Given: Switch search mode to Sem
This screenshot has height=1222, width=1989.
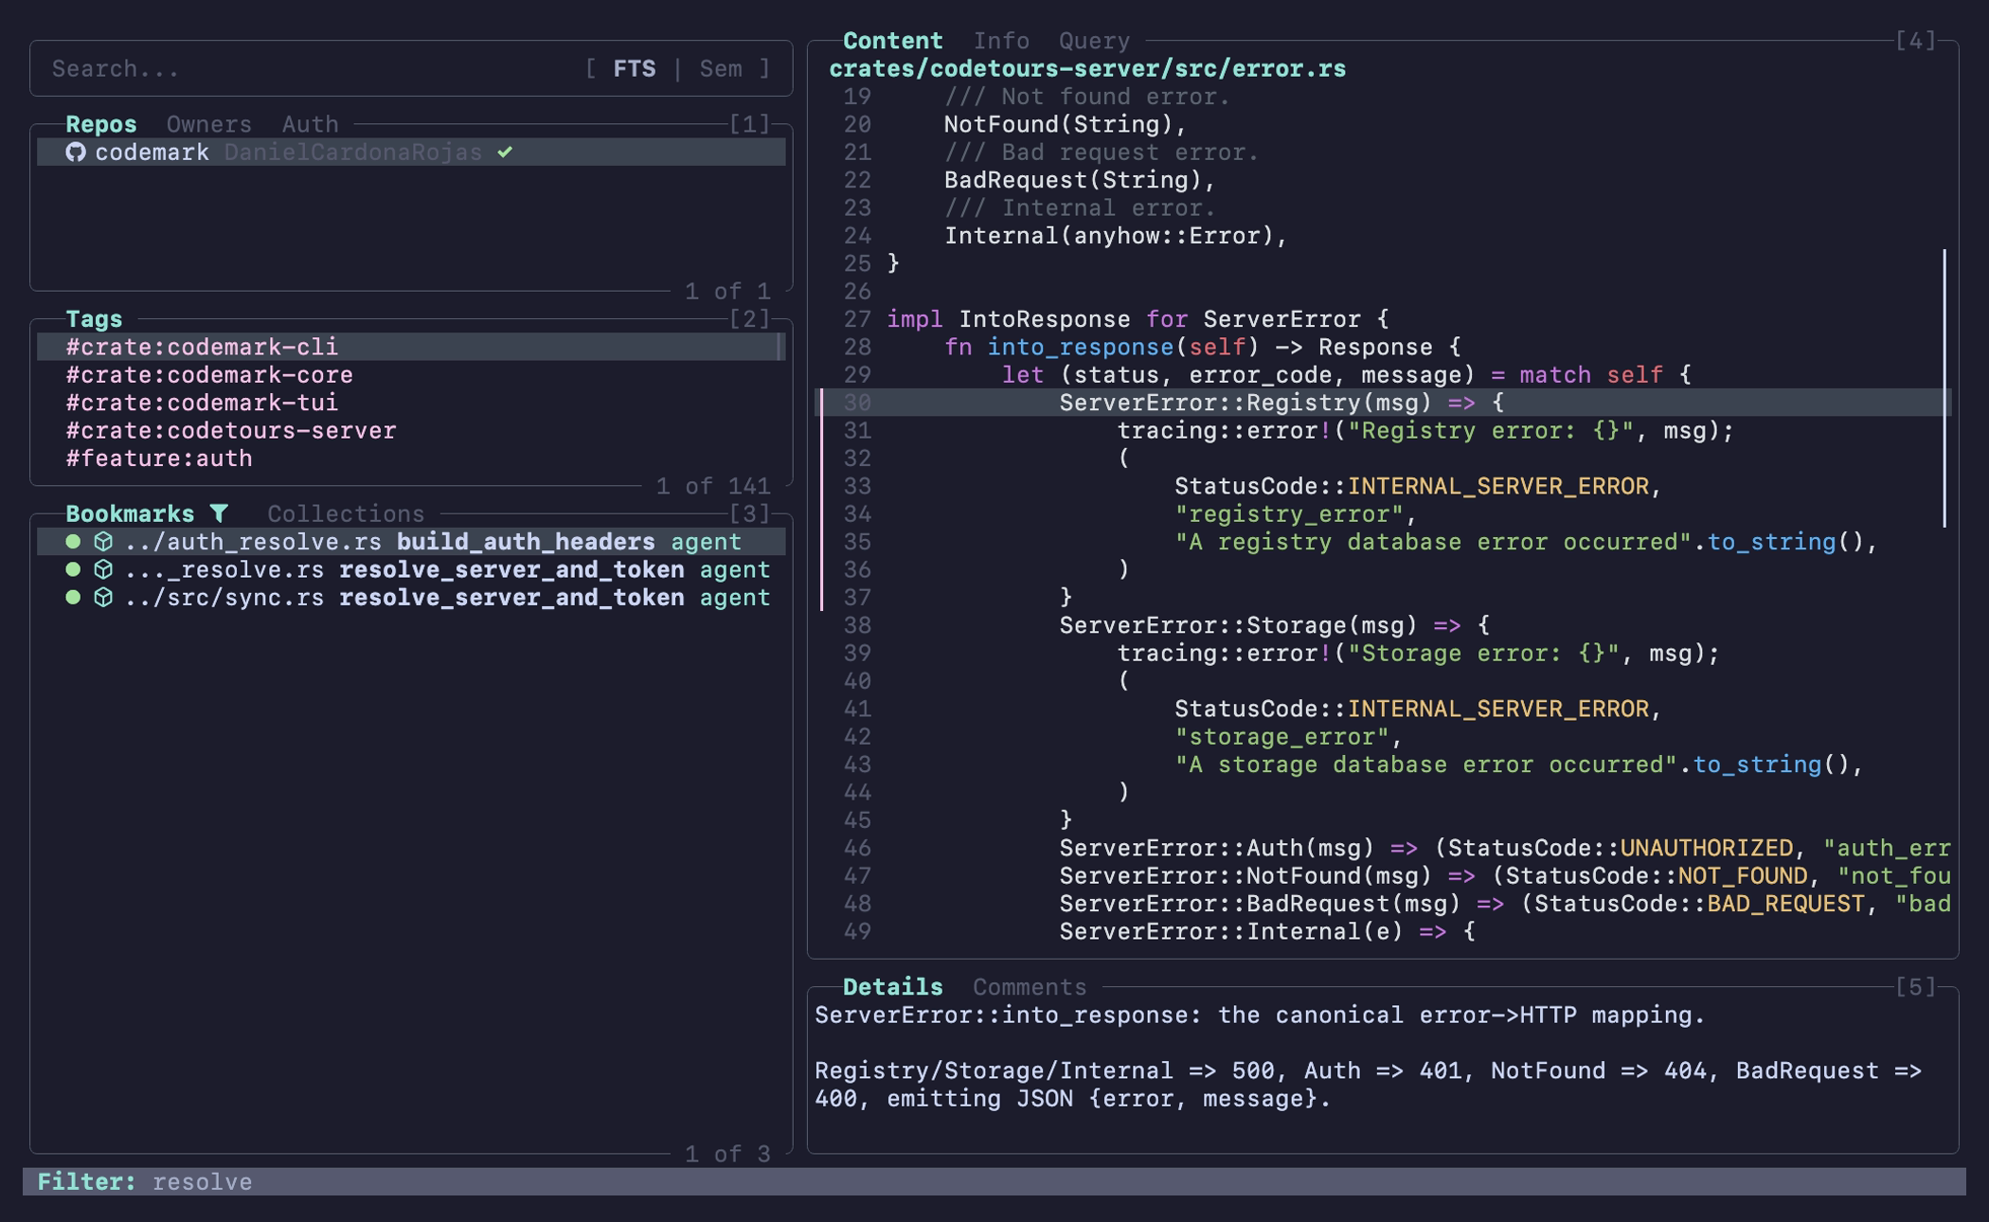Looking at the screenshot, I should click(721, 69).
